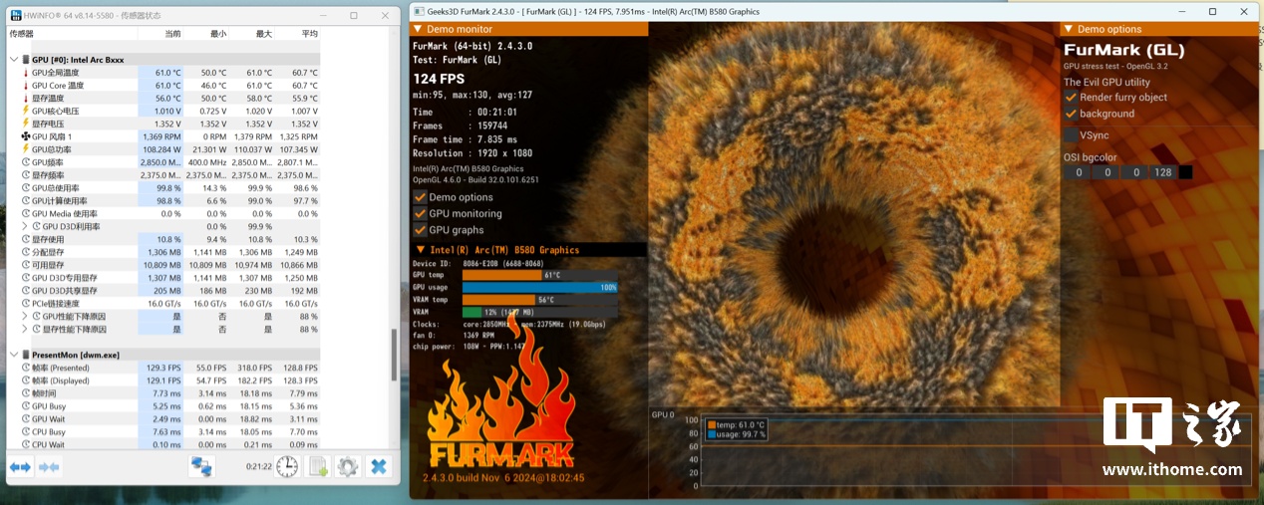Collapse the Intel Arc B580 Graphics section
Viewport: 1264px width, 505px height.
pos(421,250)
